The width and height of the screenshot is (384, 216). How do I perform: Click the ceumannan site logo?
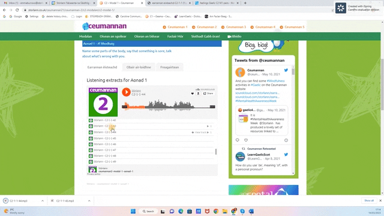[104, 26]
